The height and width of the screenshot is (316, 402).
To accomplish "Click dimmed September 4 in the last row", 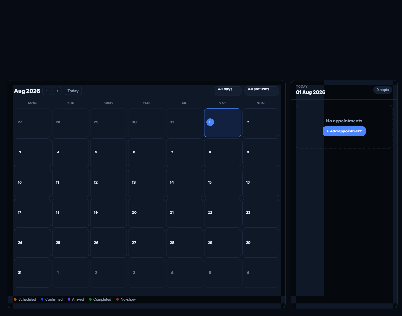I will [185, 273].
